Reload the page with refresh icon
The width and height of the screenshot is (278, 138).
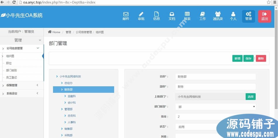coord(14,2)
